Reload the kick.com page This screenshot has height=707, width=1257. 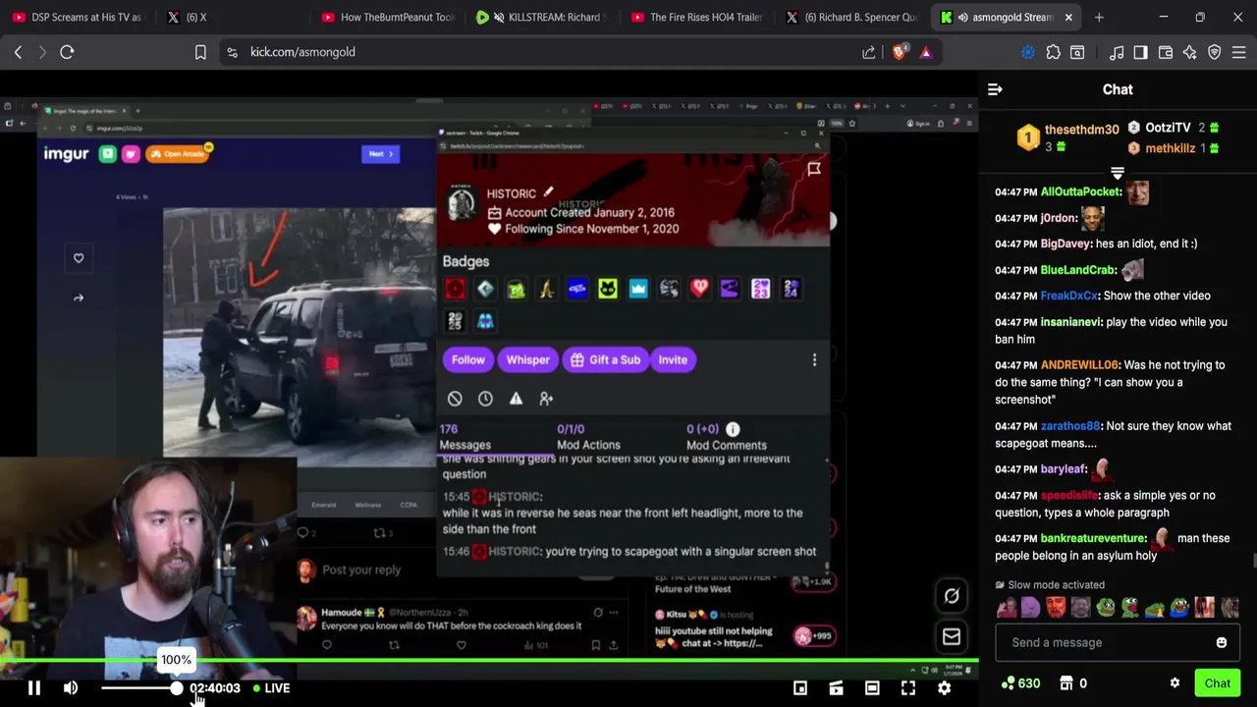[67, 52]
